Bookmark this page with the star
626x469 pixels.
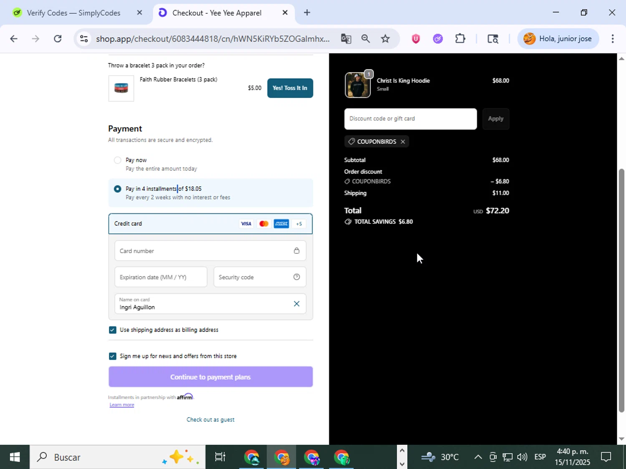pos(385,39)
